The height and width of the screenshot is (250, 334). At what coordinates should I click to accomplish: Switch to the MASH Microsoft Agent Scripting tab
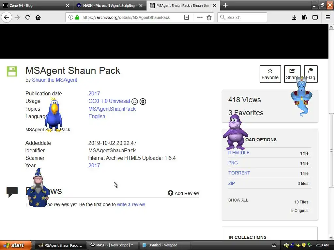tap(110, 5)
